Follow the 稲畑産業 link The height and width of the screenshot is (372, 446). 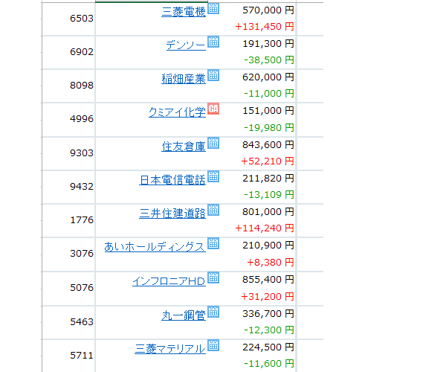click(x=184, y=79)
